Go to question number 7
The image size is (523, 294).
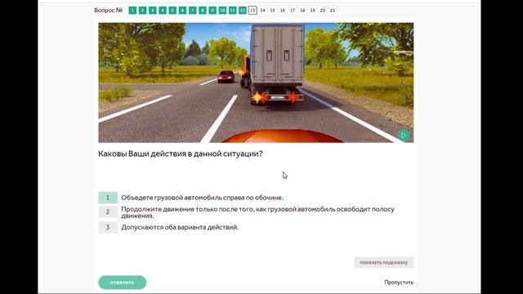point(193,11)
